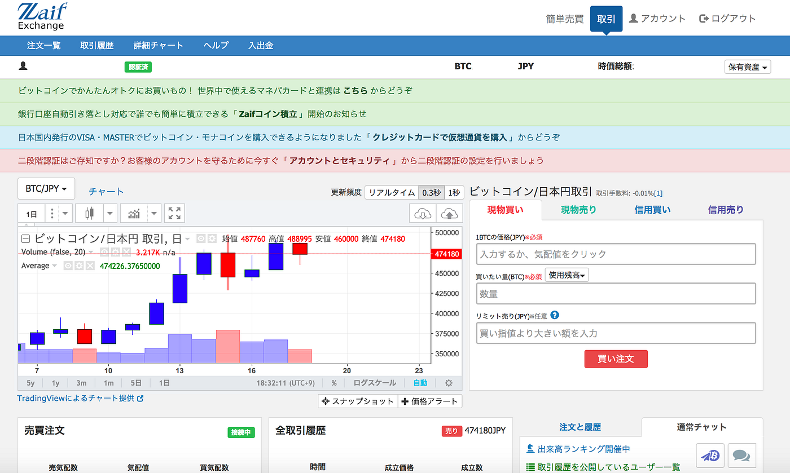Open settings gear for Volume indicator
Screen dimensions: 790x473
[115, 252]
